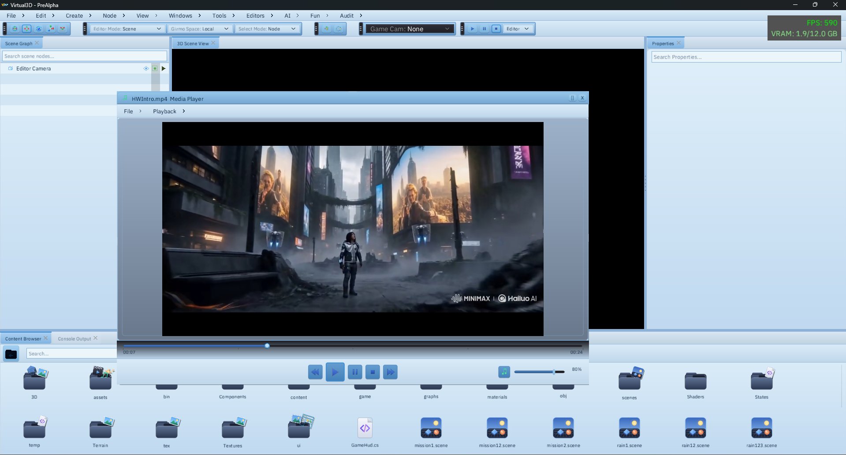Open the Create menu
Screen dimensions: 846x455
pos(74,15)
